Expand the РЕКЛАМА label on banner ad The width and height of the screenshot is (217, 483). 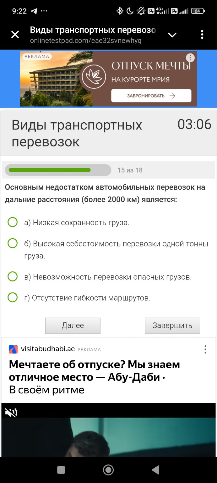pos(37,57)
